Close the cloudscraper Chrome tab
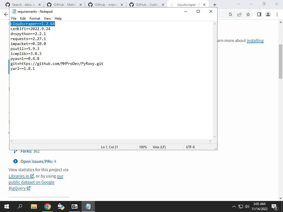283x212 pixels. 204,5
